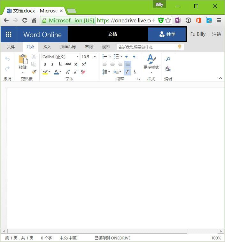Open paste options arrow under 粘贴

coord(23,72)
